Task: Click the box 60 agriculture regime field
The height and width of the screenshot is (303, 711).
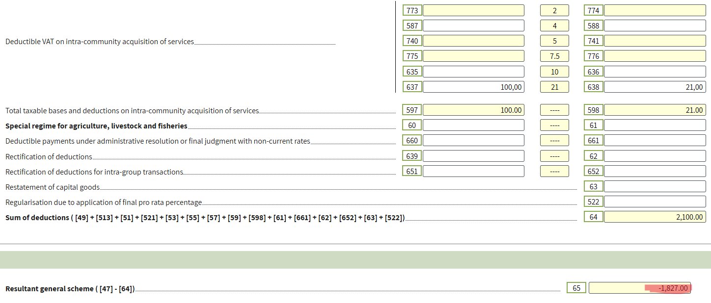Action: click(473, 125)
